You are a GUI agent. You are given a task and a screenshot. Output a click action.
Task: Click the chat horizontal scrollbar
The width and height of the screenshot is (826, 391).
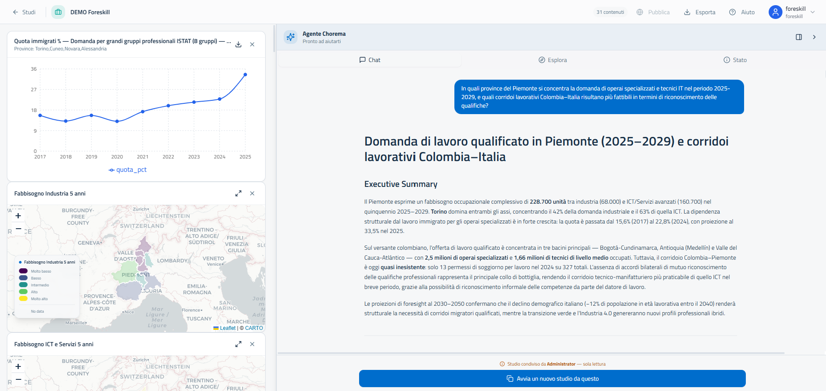[531, 353]
